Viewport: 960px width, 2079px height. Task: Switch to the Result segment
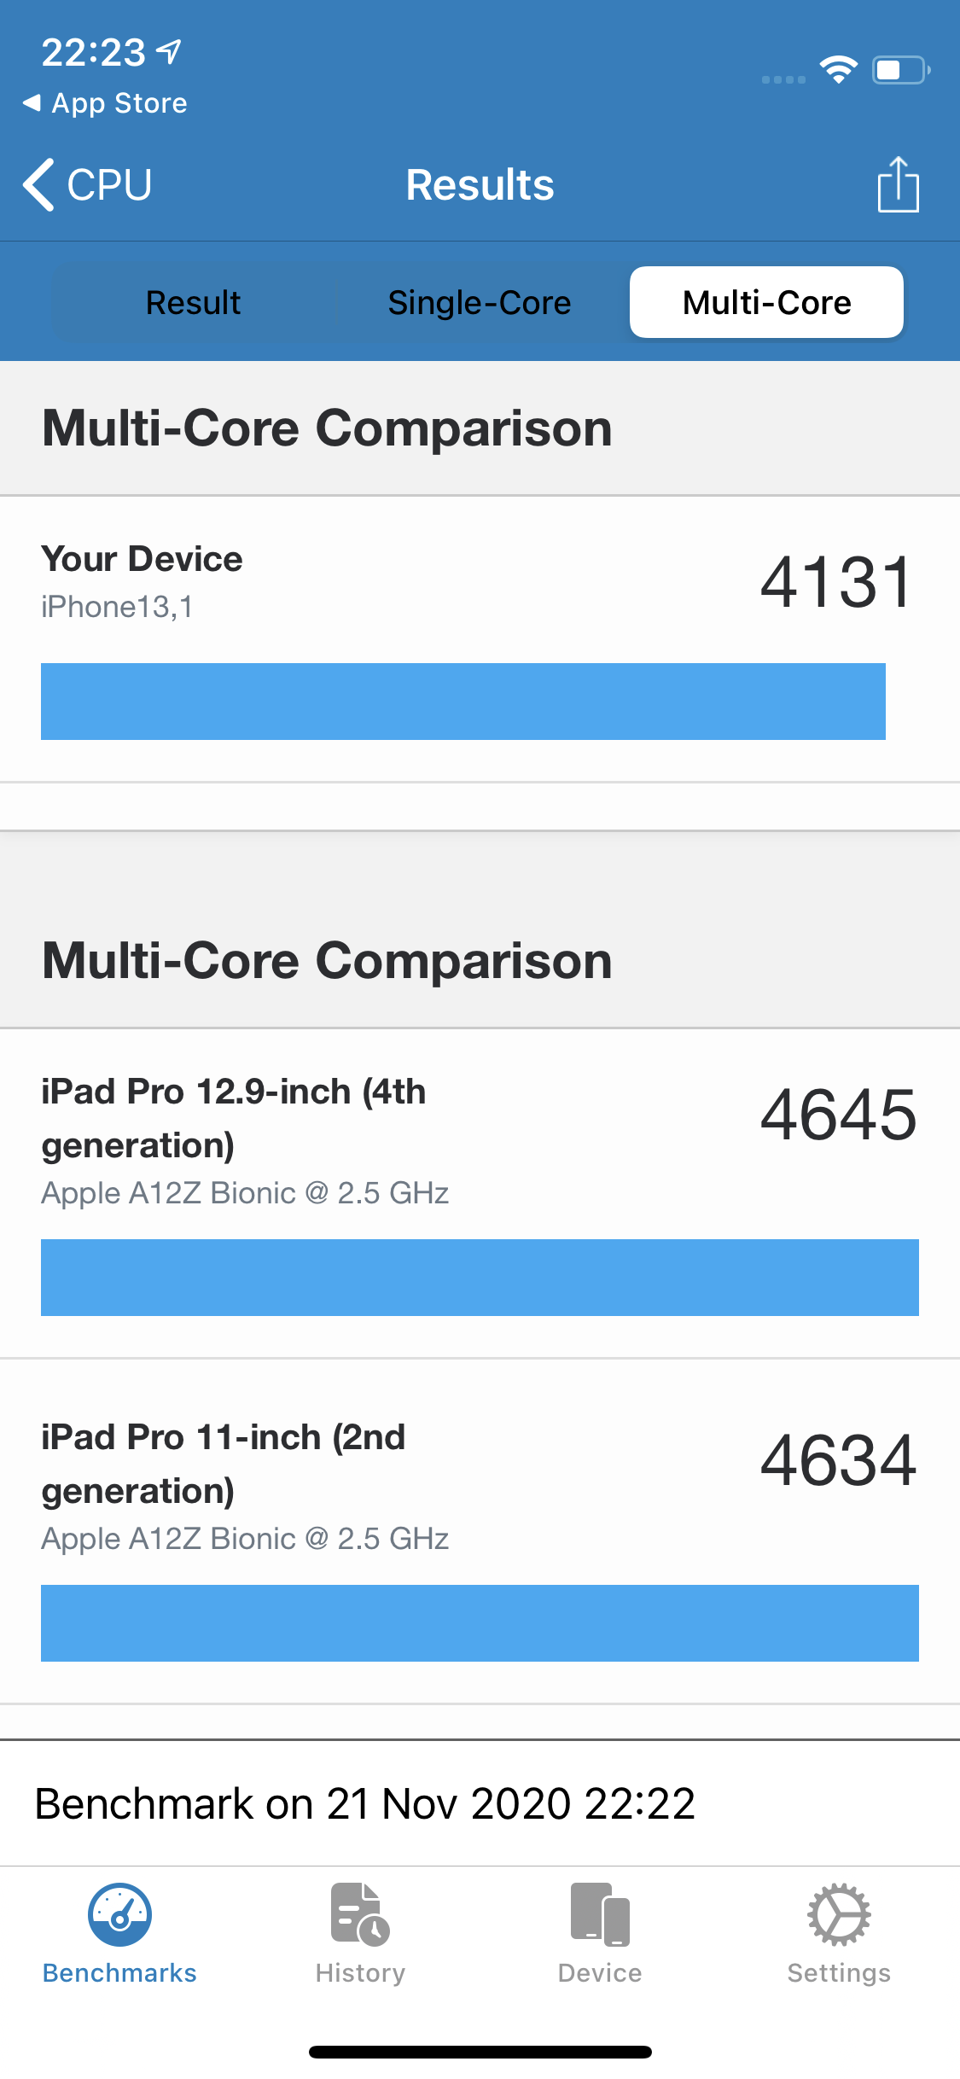click(193, 303)
